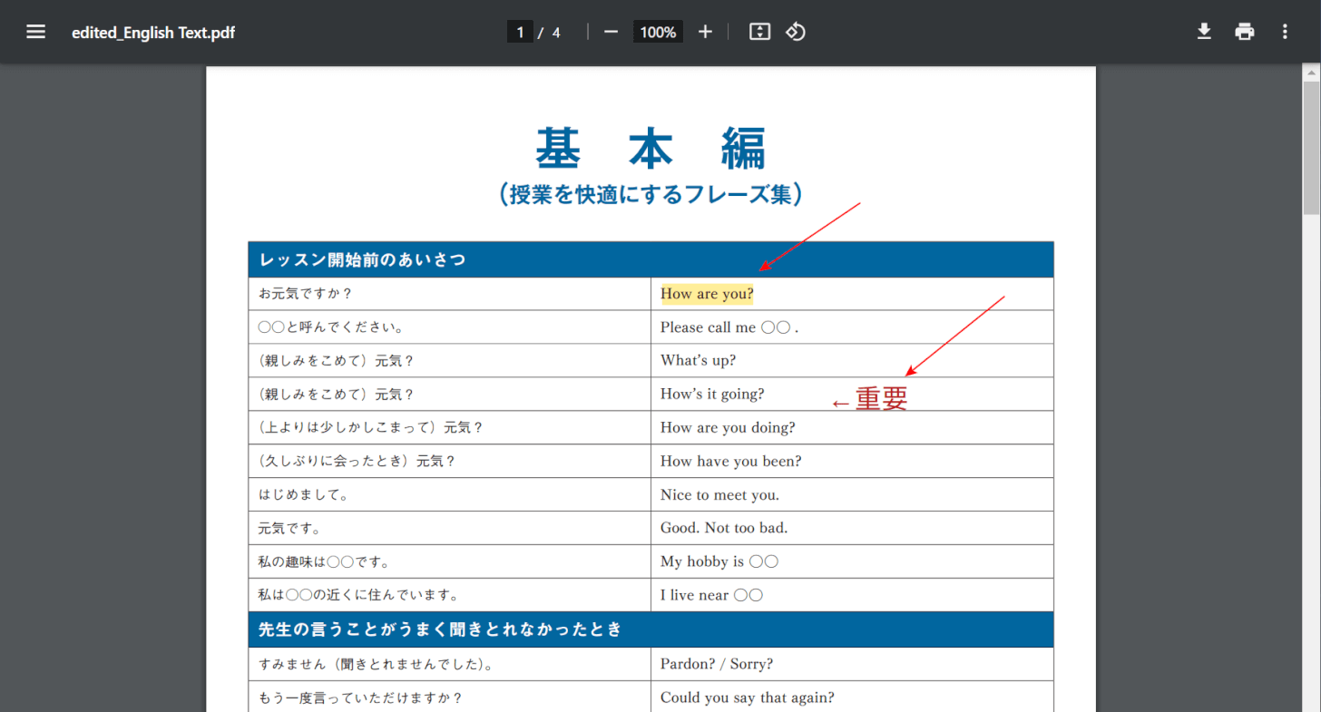
Task: Click the scrollbar up arrow
Action: pos(1312,72)
